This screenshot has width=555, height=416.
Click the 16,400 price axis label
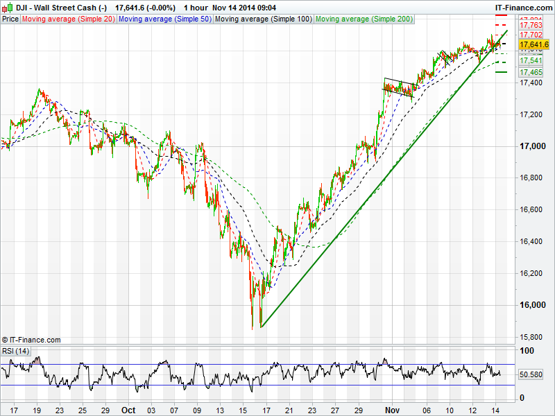pyautogui.click(x=531, y=241)
